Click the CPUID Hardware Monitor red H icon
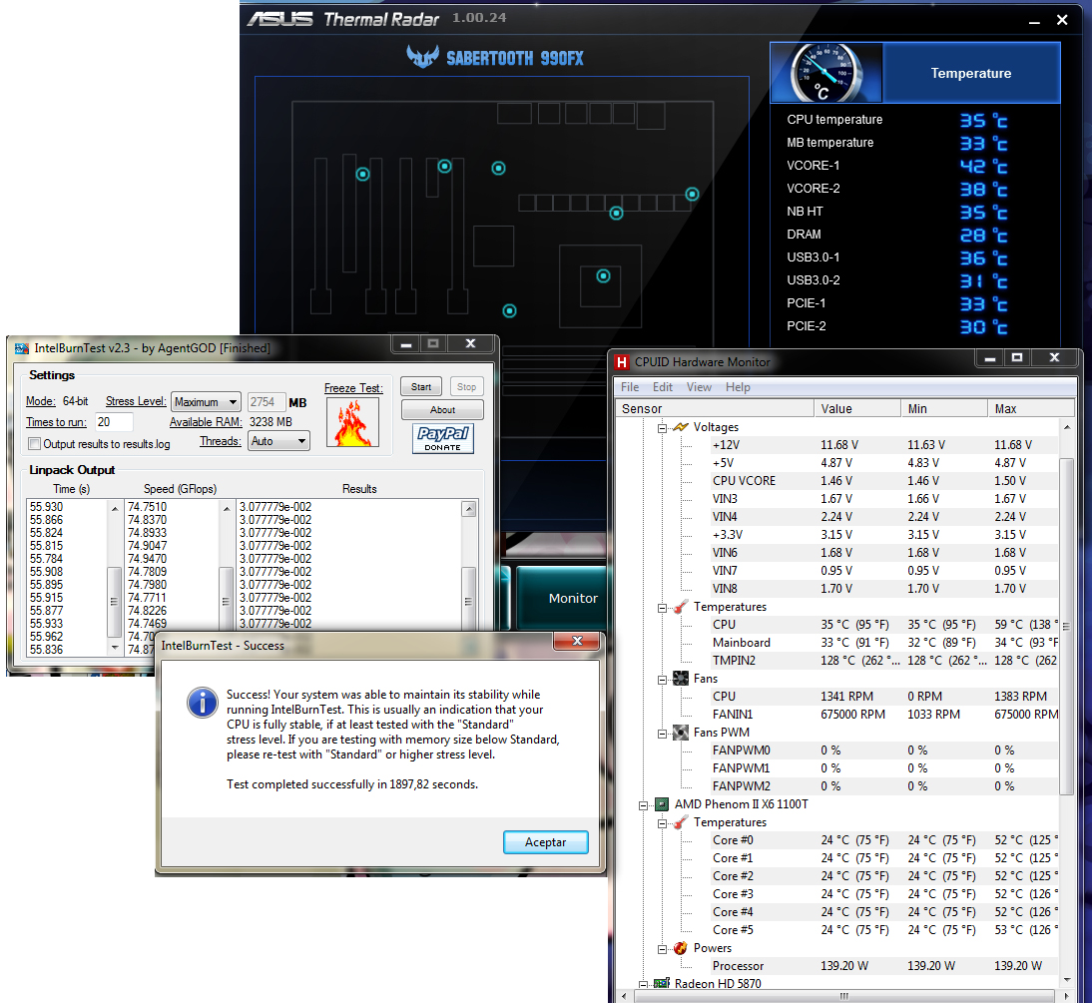This screenshot has width=1092, height=1003. pyautogui.click(x=622, y=362)
